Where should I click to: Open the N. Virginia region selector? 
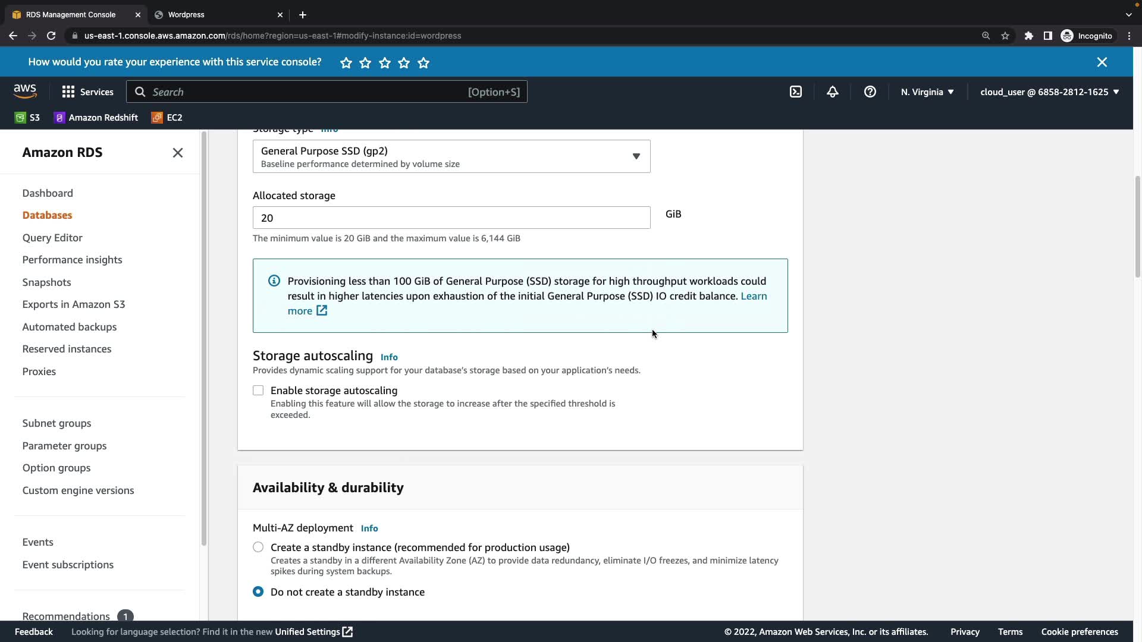coord(927,92)
